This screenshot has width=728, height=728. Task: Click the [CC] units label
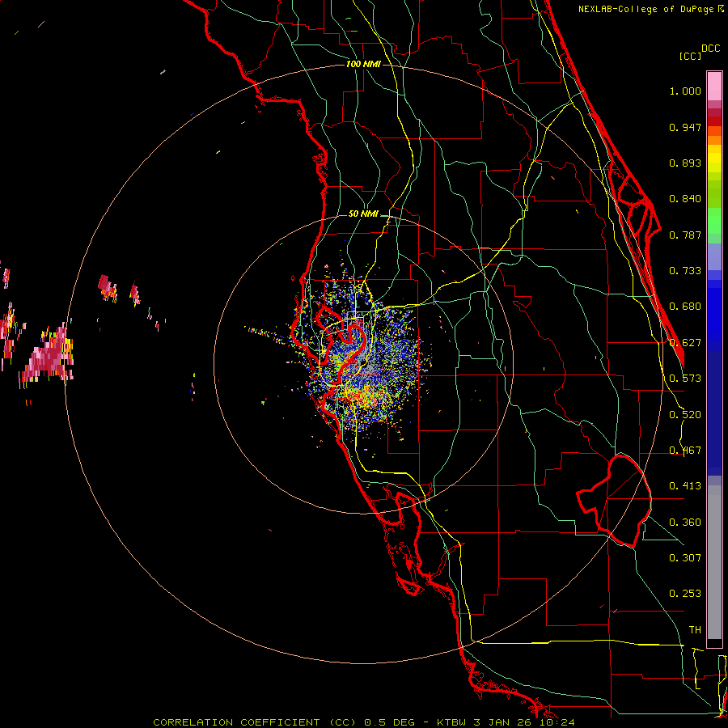point(690,56)
